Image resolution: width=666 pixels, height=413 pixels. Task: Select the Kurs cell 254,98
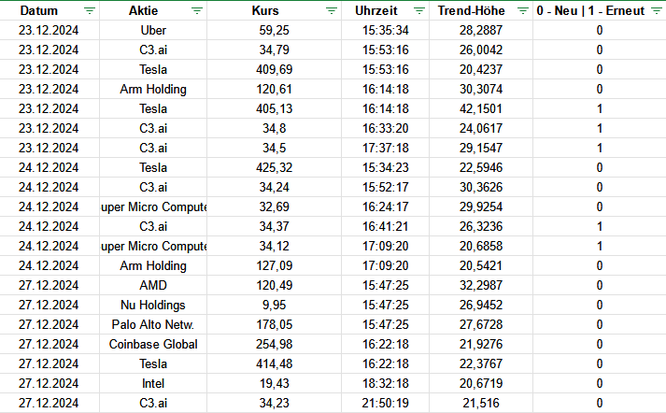coord(276,344)
